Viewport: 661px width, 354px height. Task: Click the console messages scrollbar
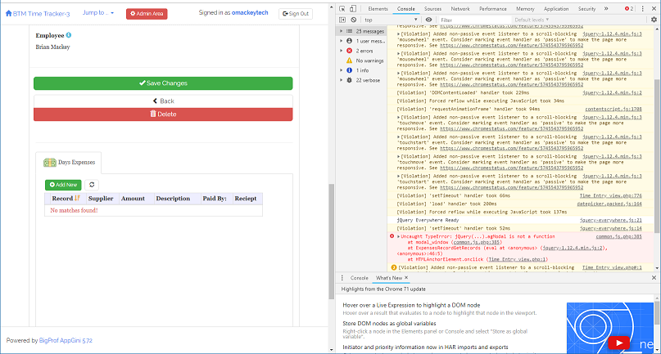coord(657,155)
